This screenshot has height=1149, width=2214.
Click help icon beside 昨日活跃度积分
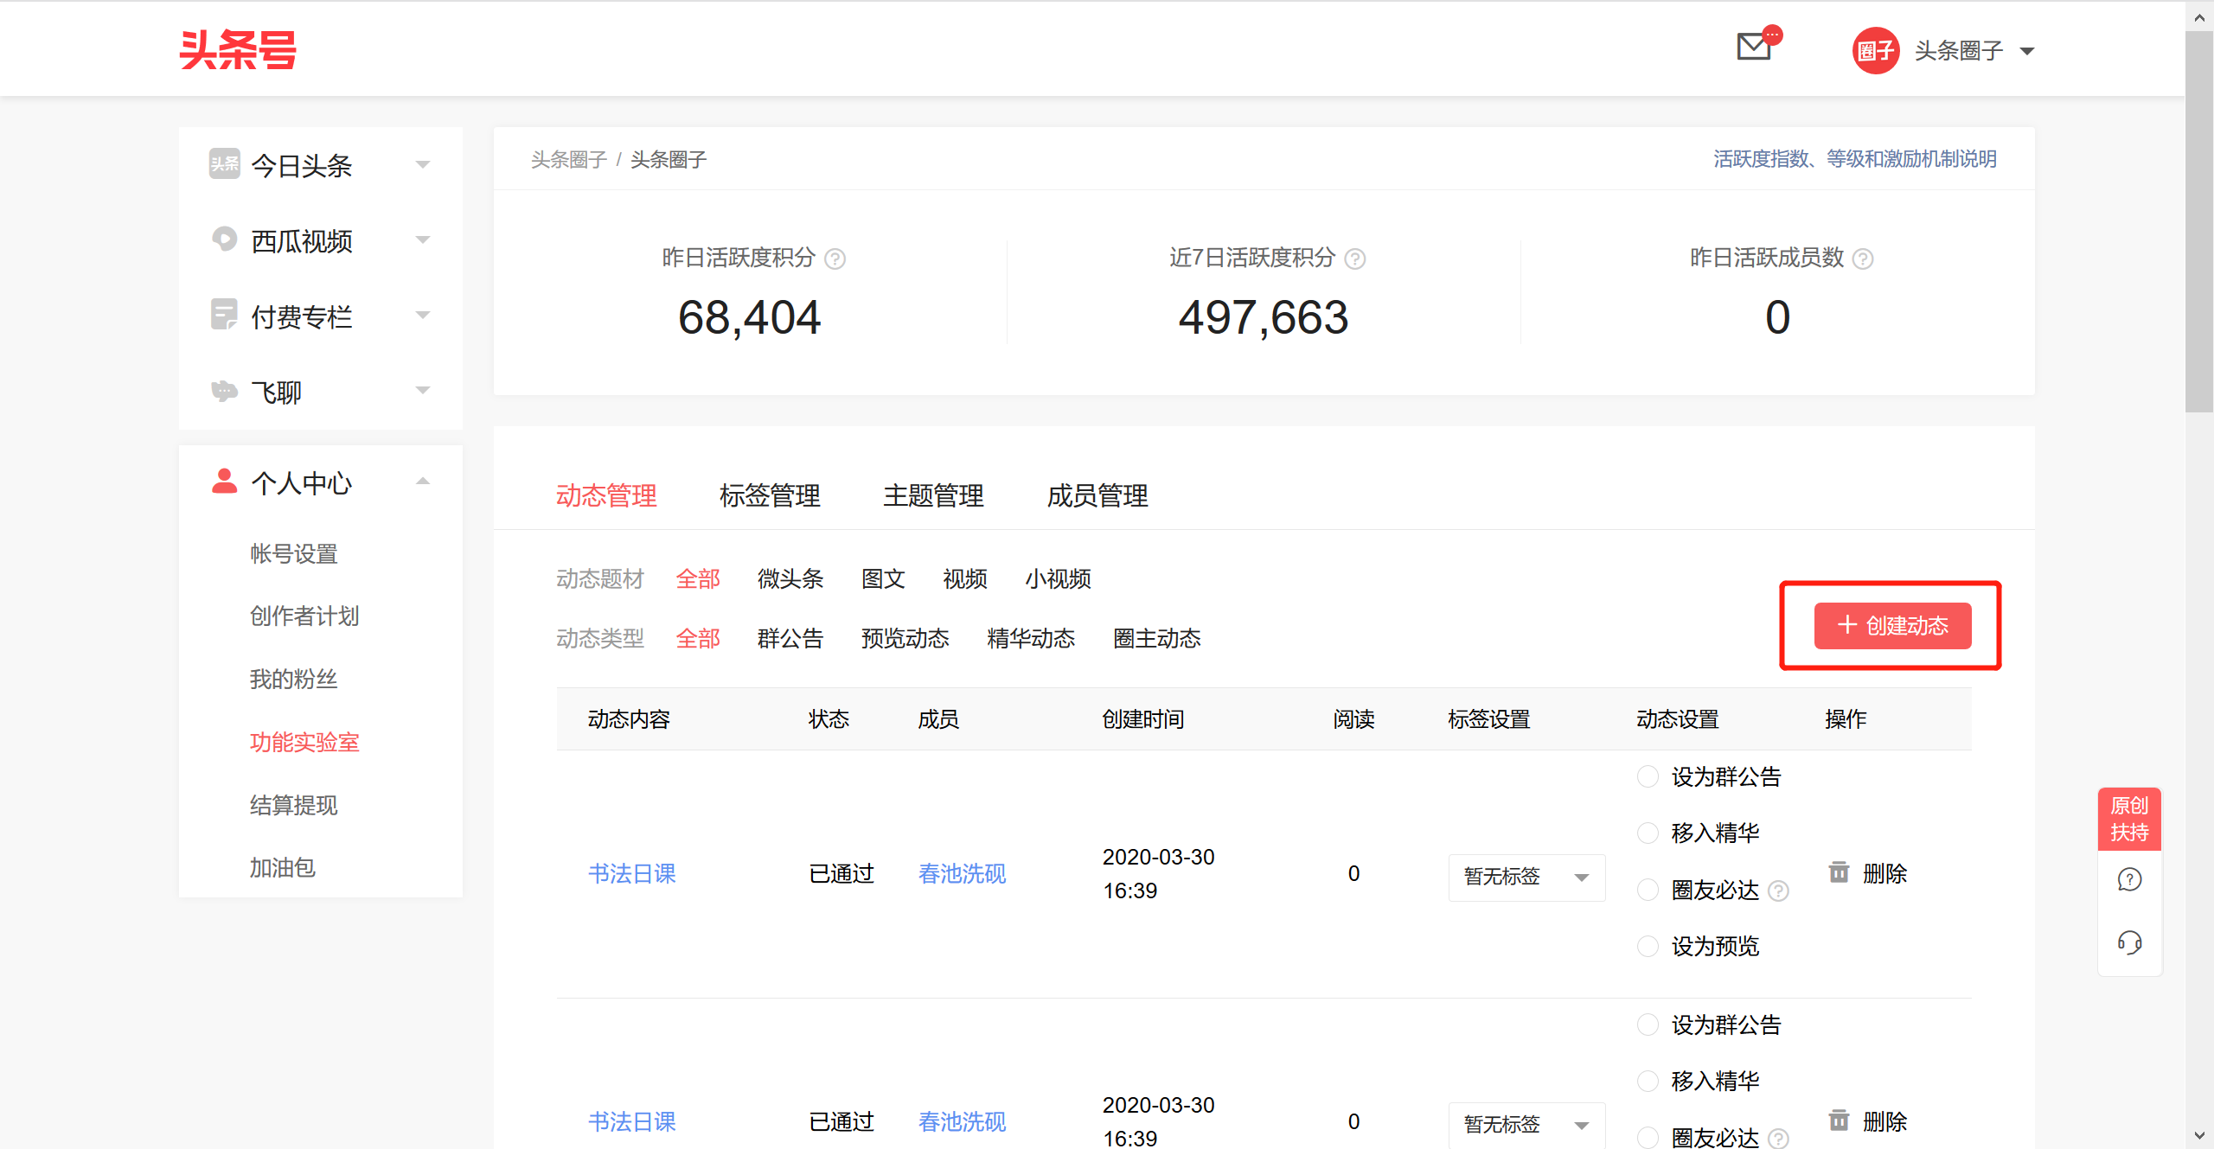click(835, 259)
